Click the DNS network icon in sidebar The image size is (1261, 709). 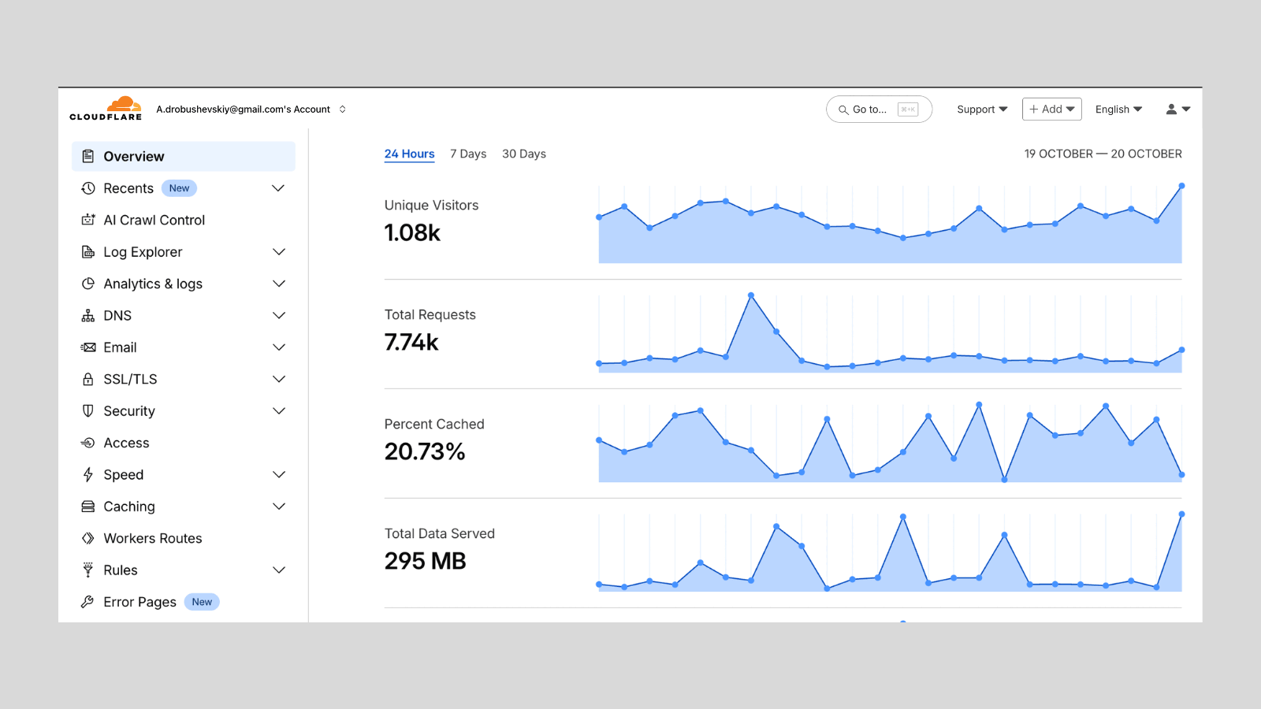point(88,316)
